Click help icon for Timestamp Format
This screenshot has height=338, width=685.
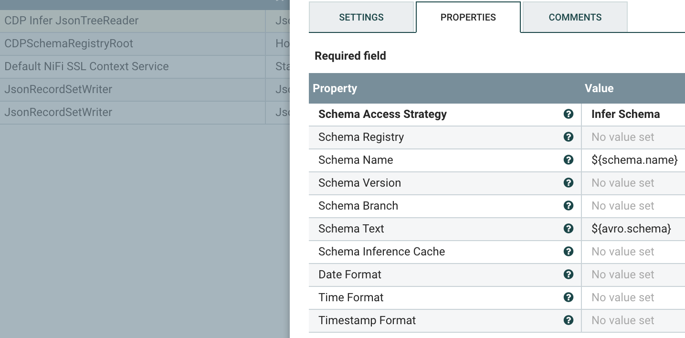click(x=568, y=320)
